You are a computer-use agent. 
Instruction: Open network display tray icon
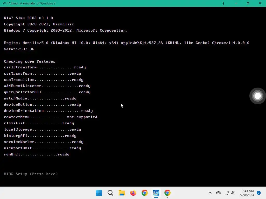pos(227,193)
